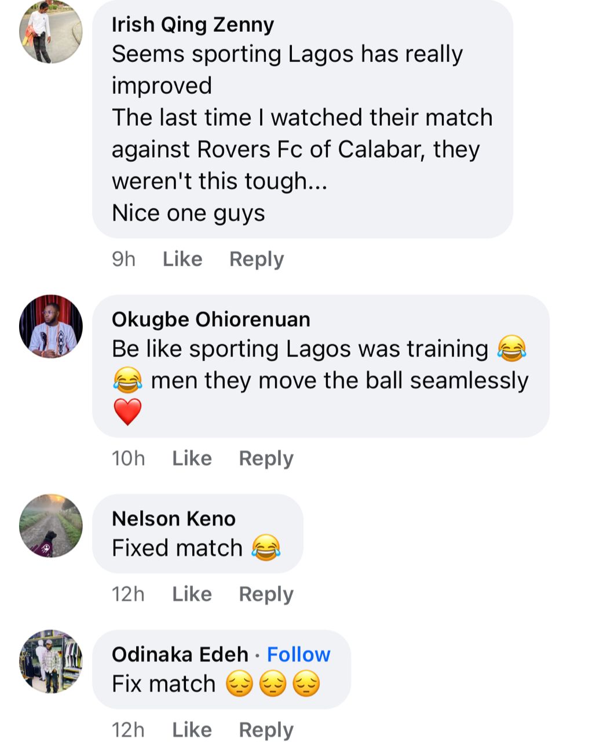Open Okugbe Ohiorenuan's profile picture
This screenshot has width=596, height=742.
51,326
